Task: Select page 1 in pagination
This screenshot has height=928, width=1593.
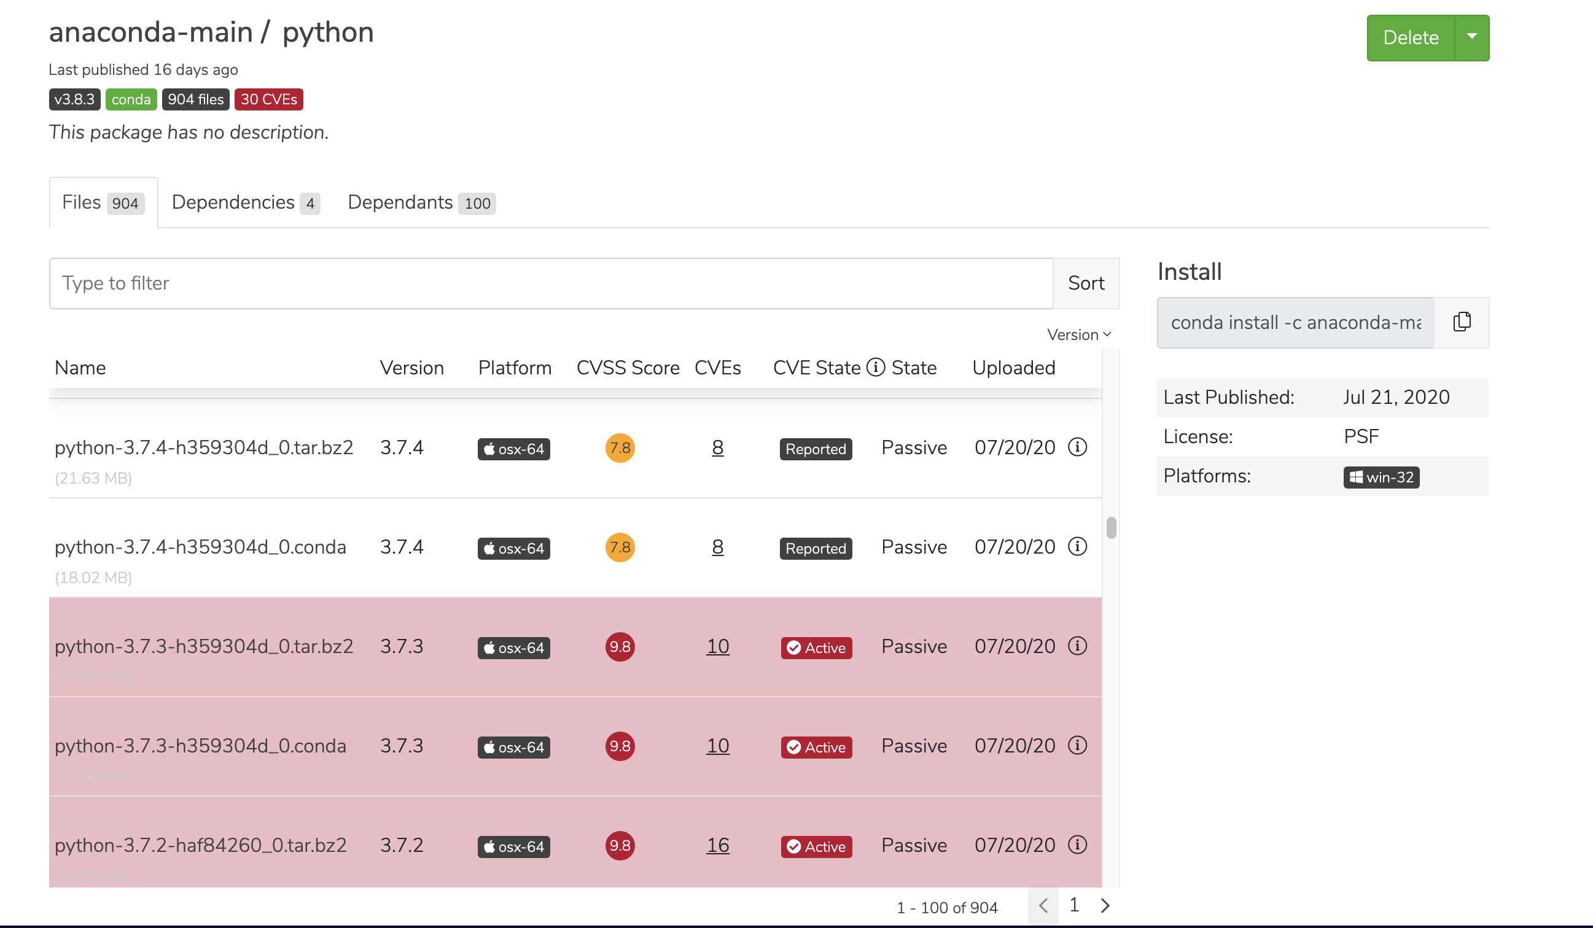Action: click(1074, 905)
